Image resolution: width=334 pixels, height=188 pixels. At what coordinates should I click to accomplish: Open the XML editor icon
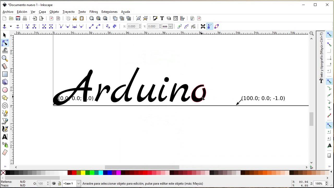pos(176,18)
